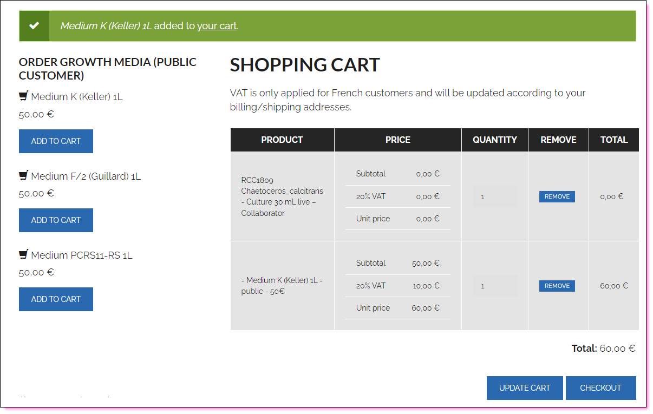
Task: Click quantity field for RCC1809 culture
Action: coord(494,196)
